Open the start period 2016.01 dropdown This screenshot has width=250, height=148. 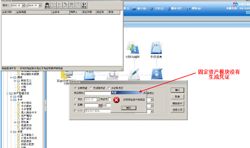click(x=23, y=6)
